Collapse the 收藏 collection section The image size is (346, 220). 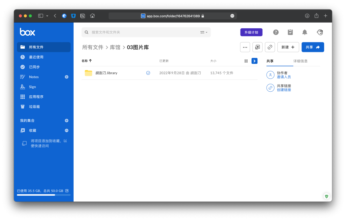pyautogui.click(x=67, y=130)
